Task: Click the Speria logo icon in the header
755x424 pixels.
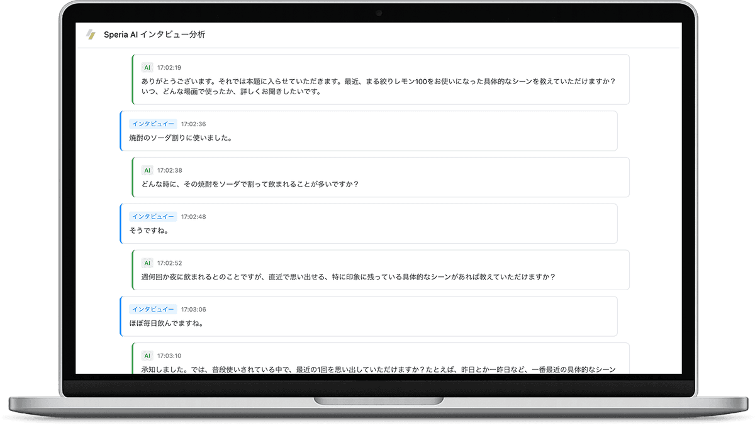Action: tap(91, 35)
